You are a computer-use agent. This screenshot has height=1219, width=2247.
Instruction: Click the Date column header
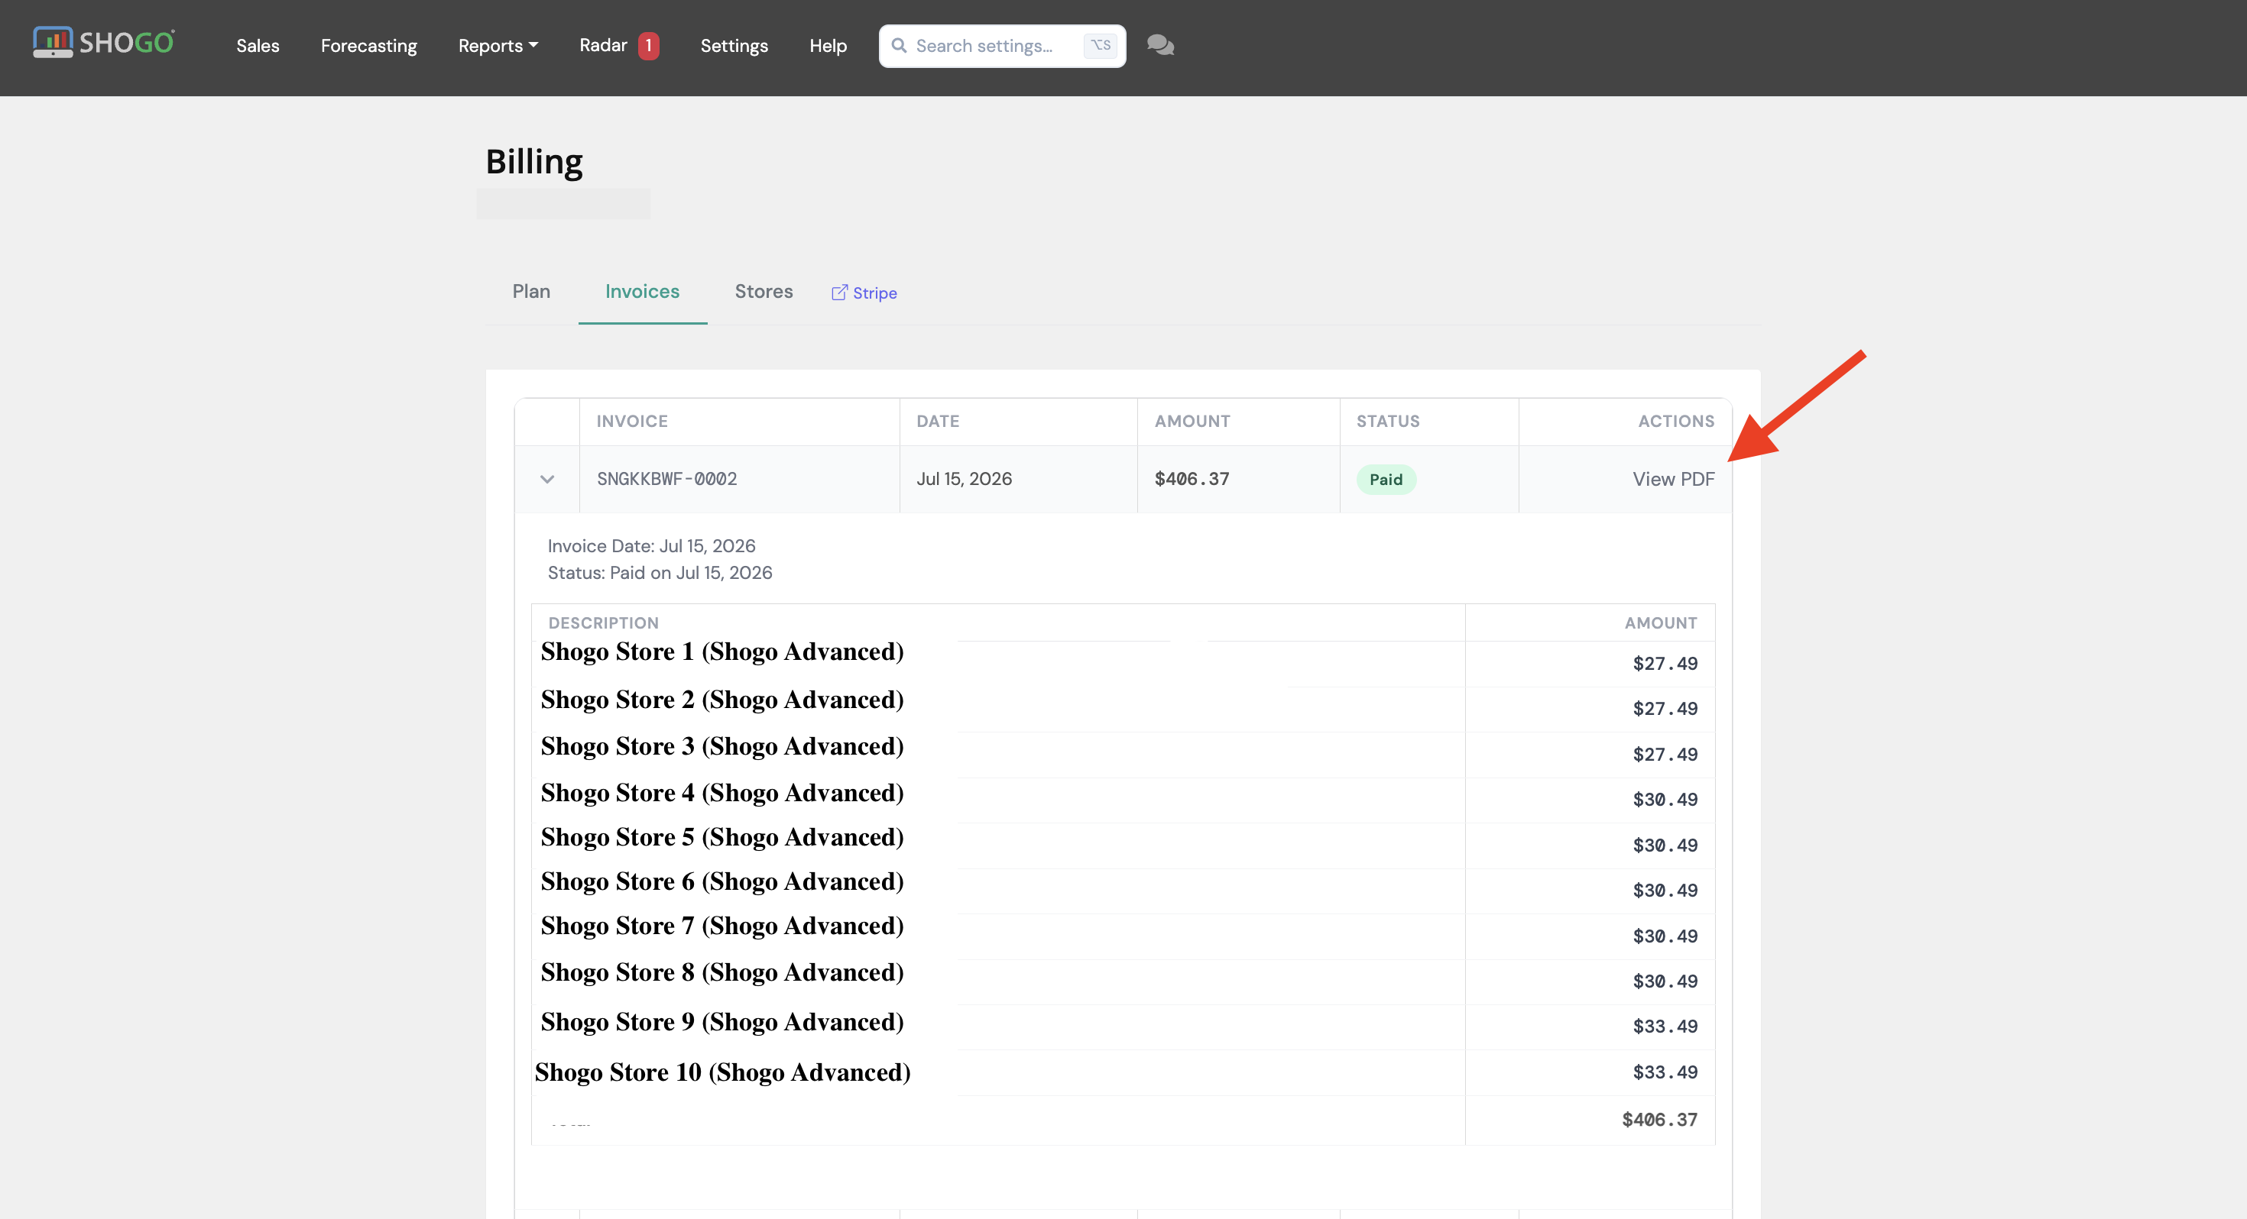click(938, 421)
